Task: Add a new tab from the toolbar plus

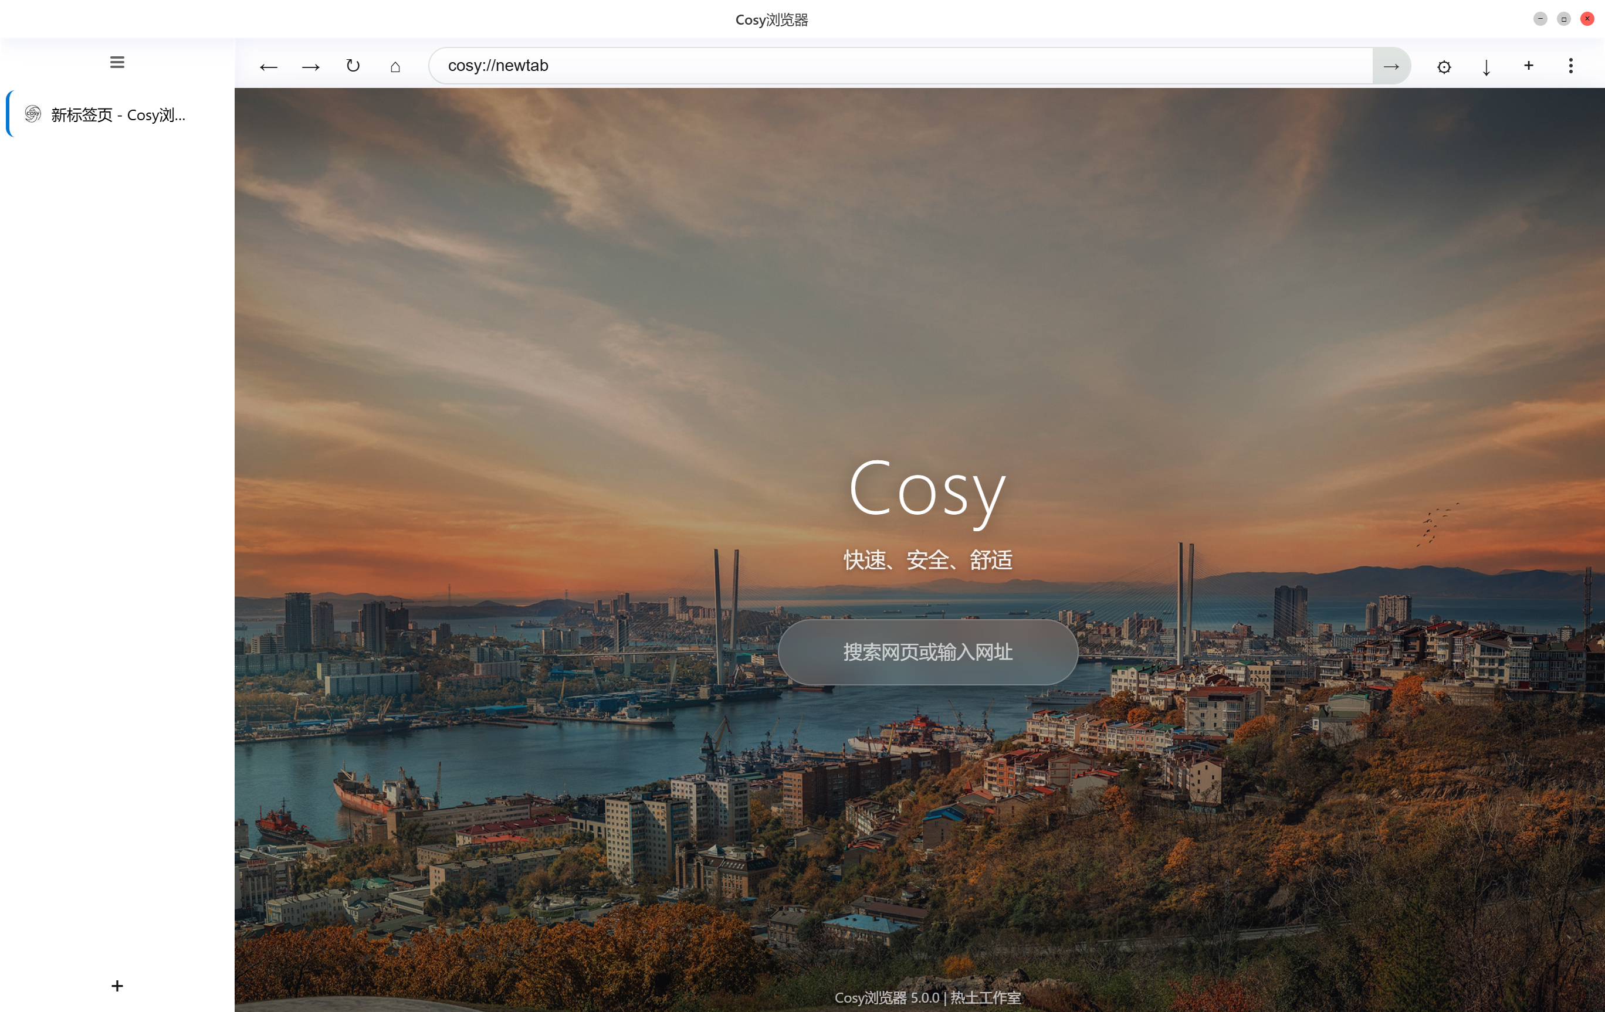Action: click(1528, 65)
